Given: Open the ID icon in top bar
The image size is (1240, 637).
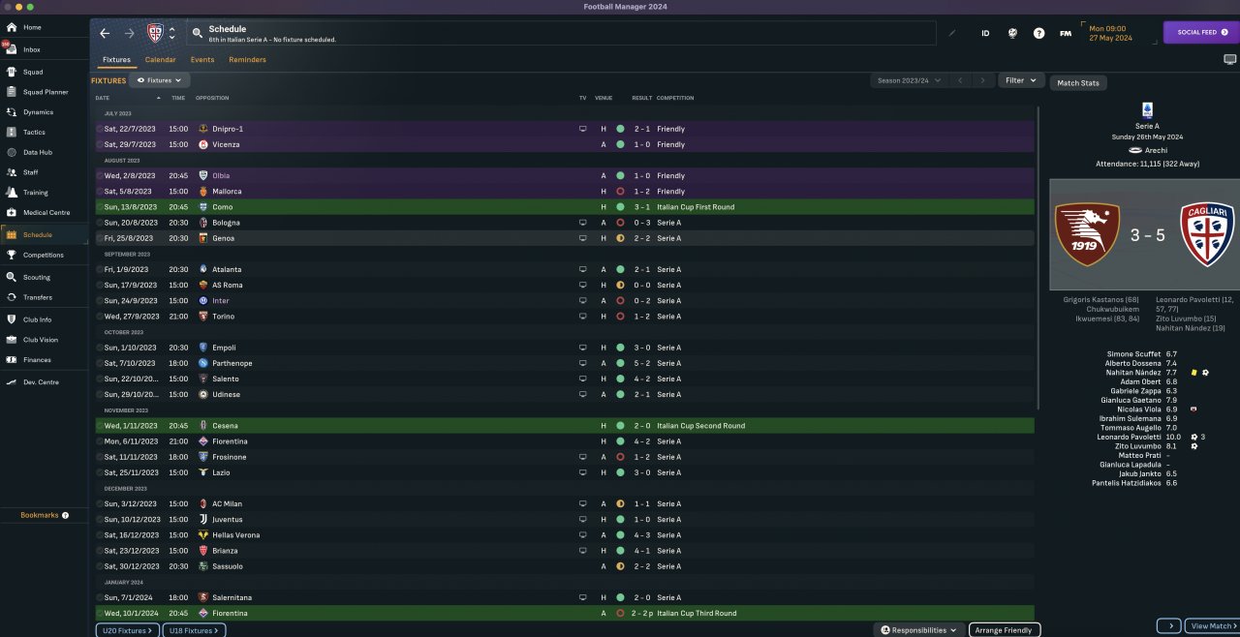Looking at the screenshot, I should tap(985, 33).
